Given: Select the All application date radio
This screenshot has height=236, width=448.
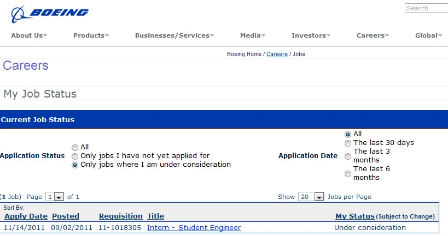Looking at the screenshot, I should click(x=348, y=135).
